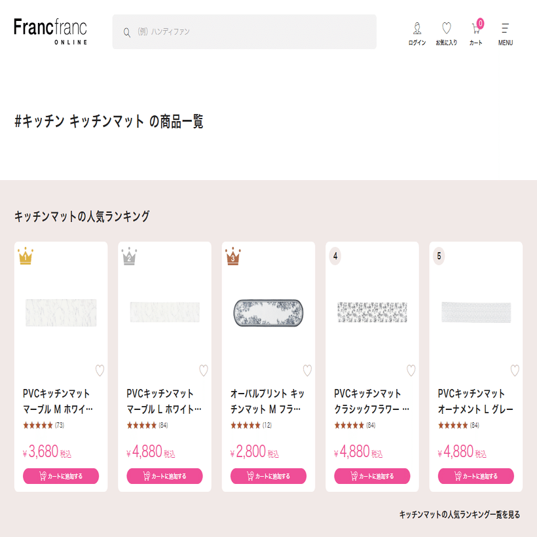Image resolution: width=537 pixels, height=537 pixels.
Task: Click the silver crown badge on the second product
Action: (x=128, y=258)
